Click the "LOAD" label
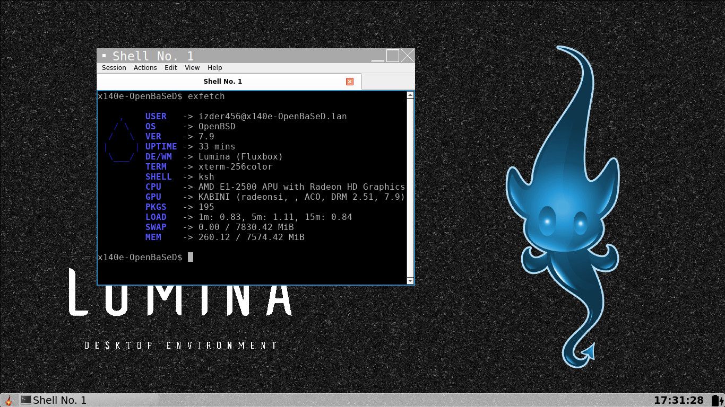725x407 pixels. pyautogui.click(x=156, y=217)
